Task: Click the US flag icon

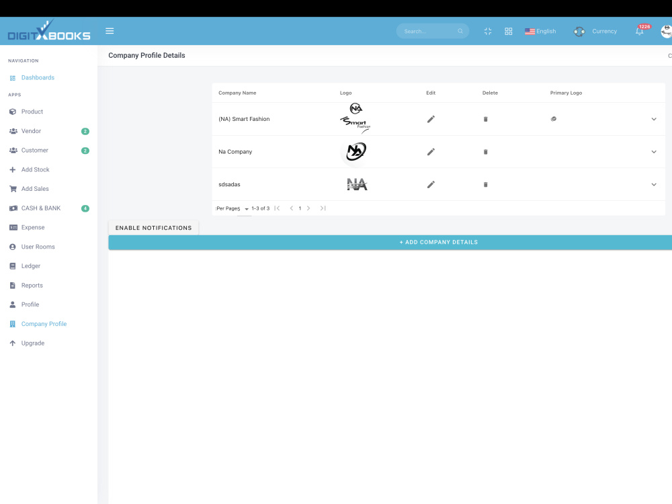Action: [x=530, y=32]
